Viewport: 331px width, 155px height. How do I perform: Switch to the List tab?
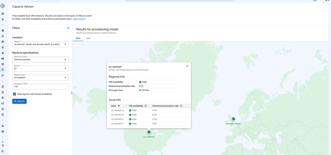coord(88,38)
